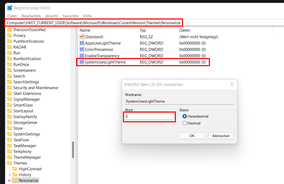Collapse the Personalize tree node
Screen dimensions: 284x184
click(9, 180)
